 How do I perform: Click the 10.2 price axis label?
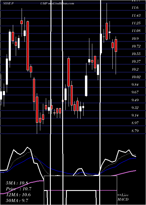135,69
